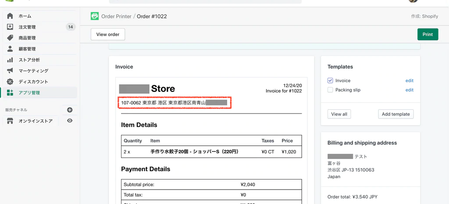Click the Customers person icon (顧客管理)

[x=10, y=49]
